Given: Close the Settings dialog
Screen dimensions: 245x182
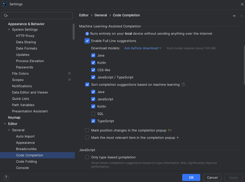Looking at the screenshot, I should pyautogui.click(x=242, y=4).
